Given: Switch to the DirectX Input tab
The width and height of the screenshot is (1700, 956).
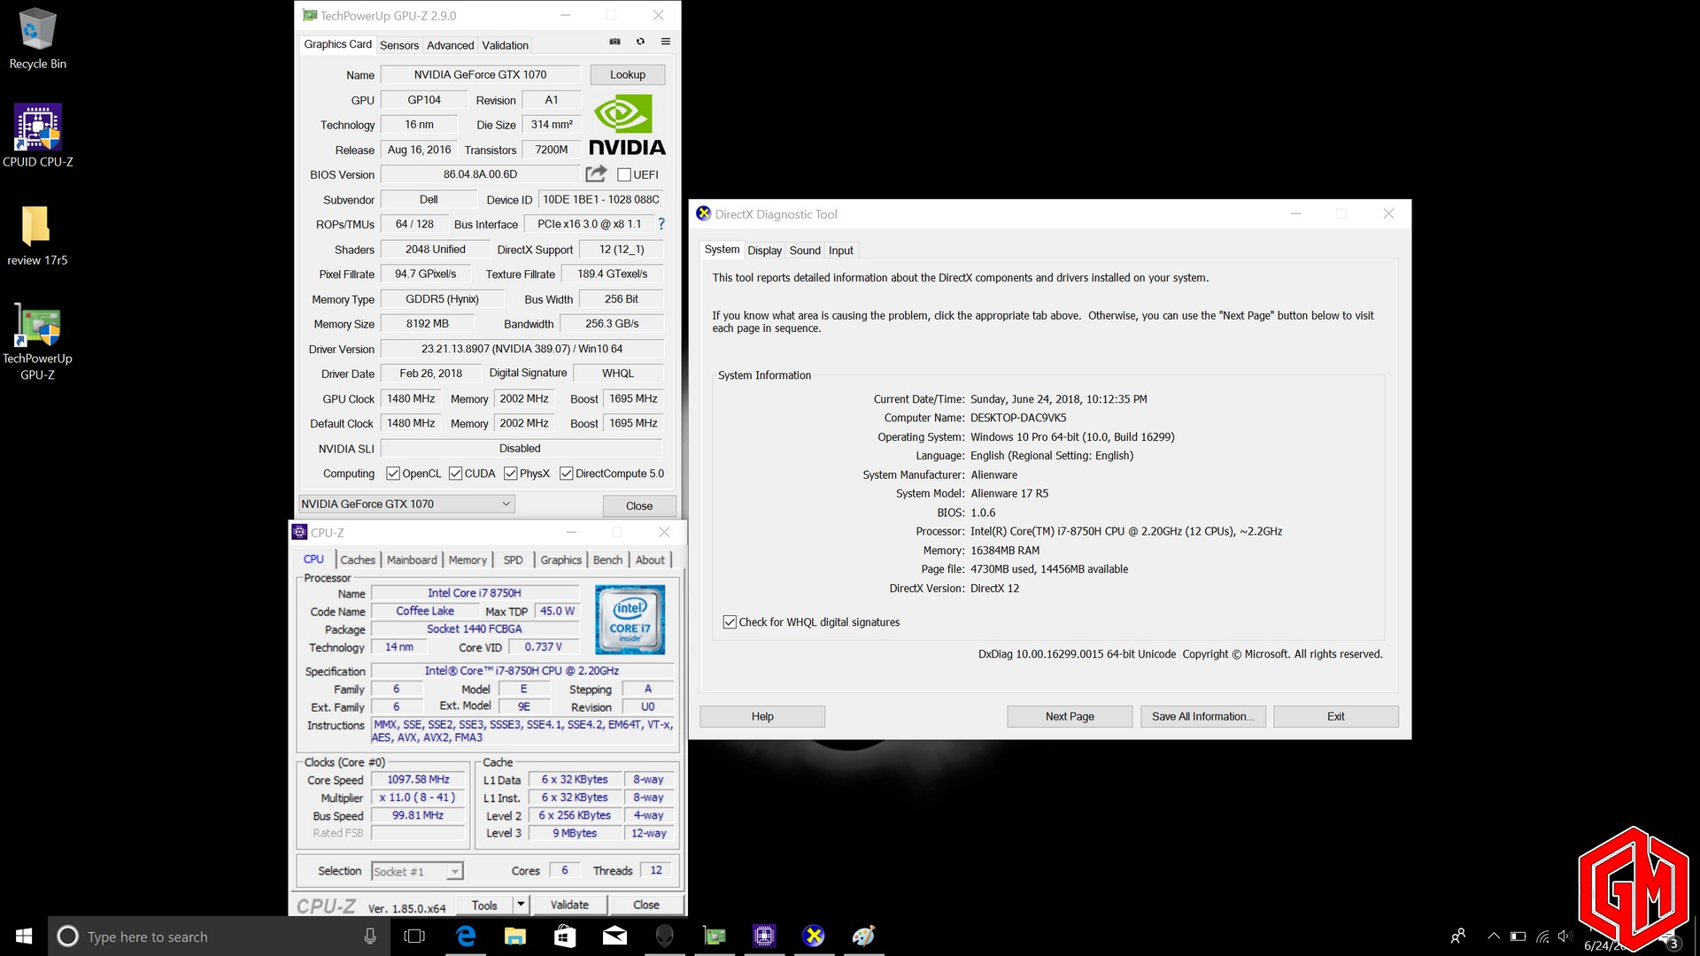Looking at the screenshot, I should click(840, 251).
